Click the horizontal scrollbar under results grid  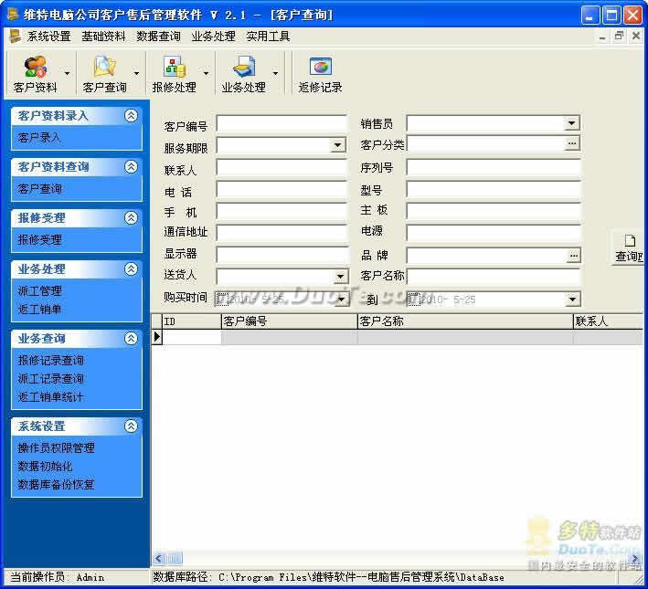[x=366, y=558]
